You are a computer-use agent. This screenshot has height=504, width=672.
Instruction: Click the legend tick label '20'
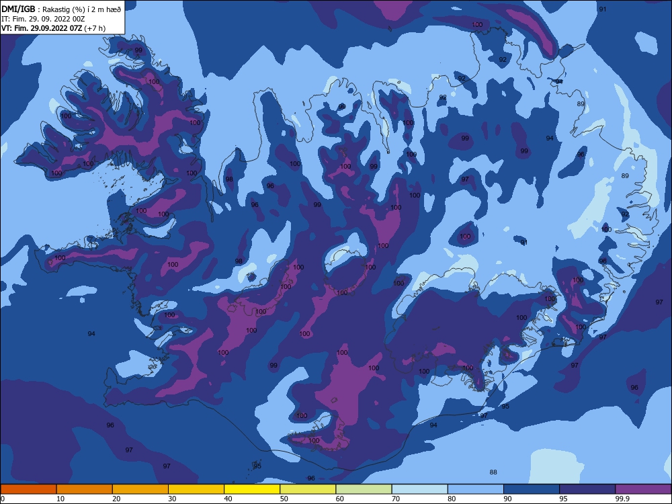pyautogui.click(x=116, y=499)
